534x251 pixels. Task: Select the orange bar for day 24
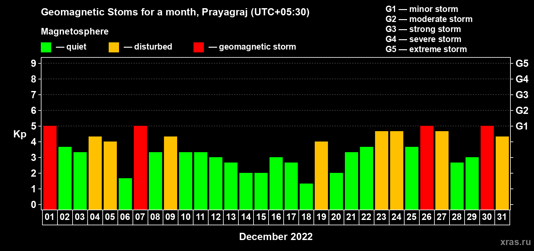click(397, 170)
